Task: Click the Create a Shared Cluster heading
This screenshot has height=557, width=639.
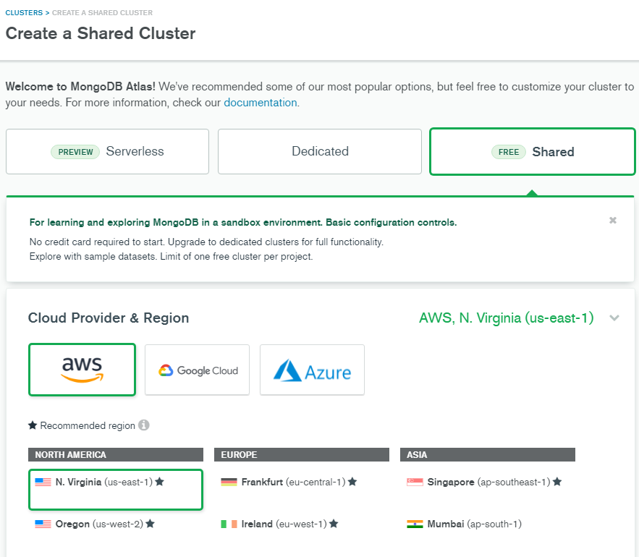Action: point(101,33)
